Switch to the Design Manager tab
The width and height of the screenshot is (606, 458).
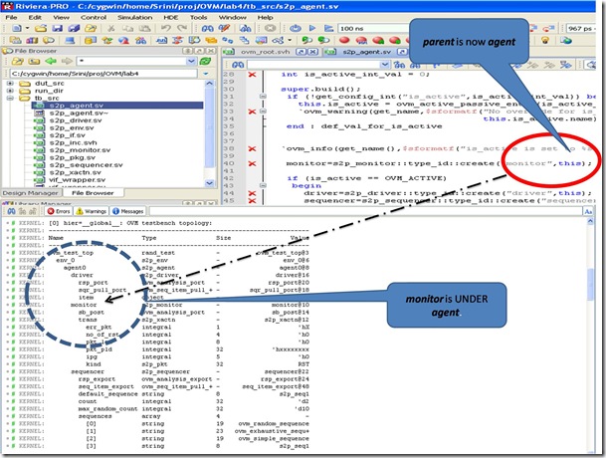click(29, 192)
